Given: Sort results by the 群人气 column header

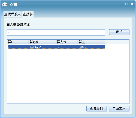Looking at the screenshot, I should pyautogui.click(x=67, y=42).
